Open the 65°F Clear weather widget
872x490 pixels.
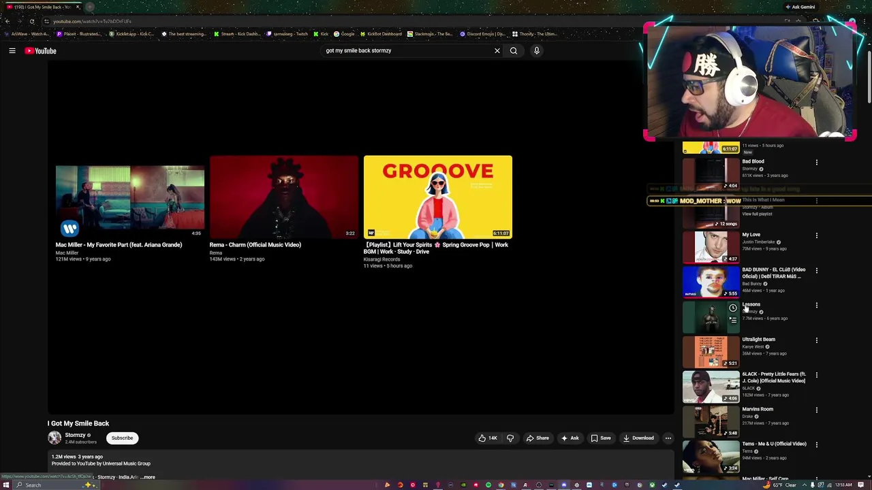pyautogui.click(x=780, y=485)
